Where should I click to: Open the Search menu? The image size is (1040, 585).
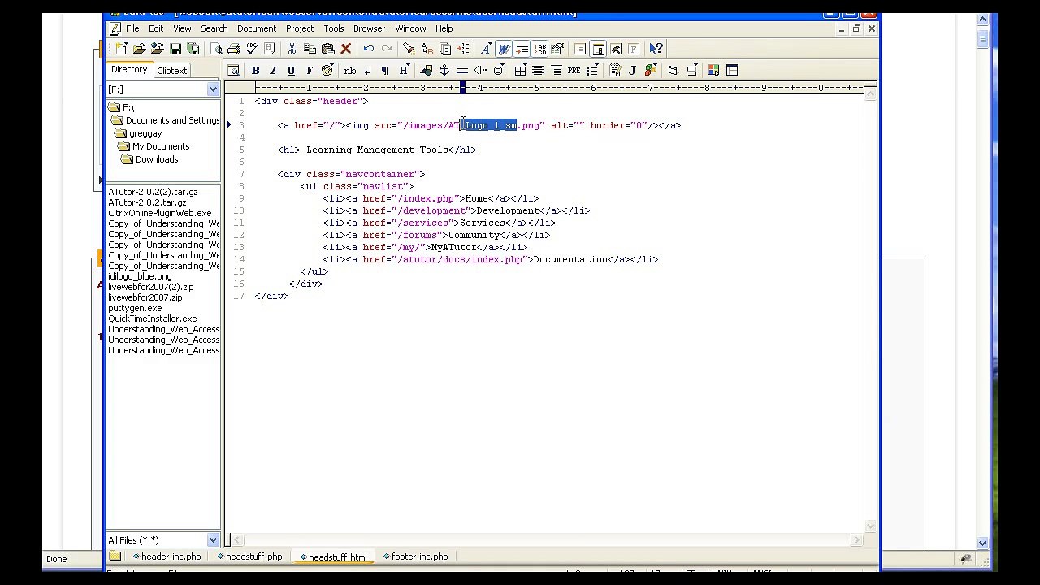tap(214, 28)
